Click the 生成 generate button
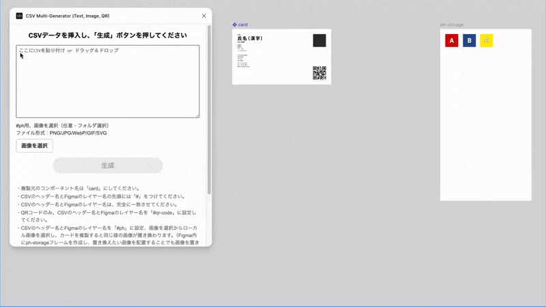 (108, 165)
